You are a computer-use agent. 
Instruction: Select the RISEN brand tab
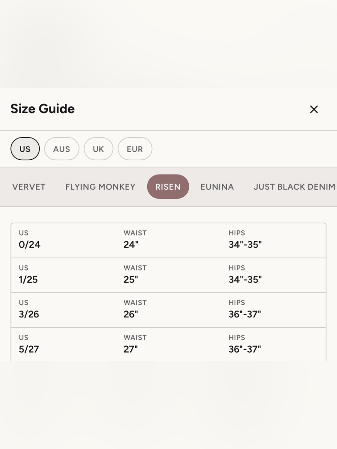168,187
